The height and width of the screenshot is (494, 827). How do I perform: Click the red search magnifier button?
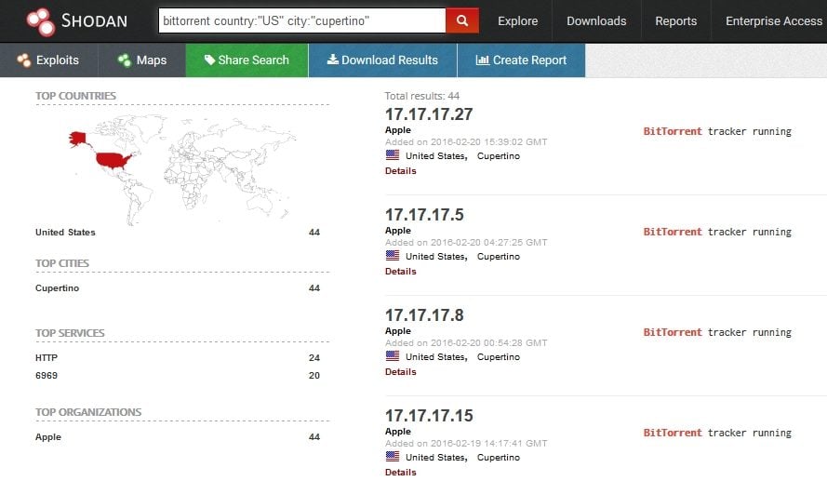point(462,20)
